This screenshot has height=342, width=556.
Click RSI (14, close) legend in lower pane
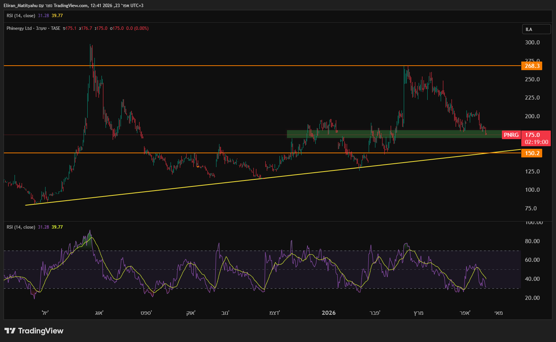(x=21, y=227)
